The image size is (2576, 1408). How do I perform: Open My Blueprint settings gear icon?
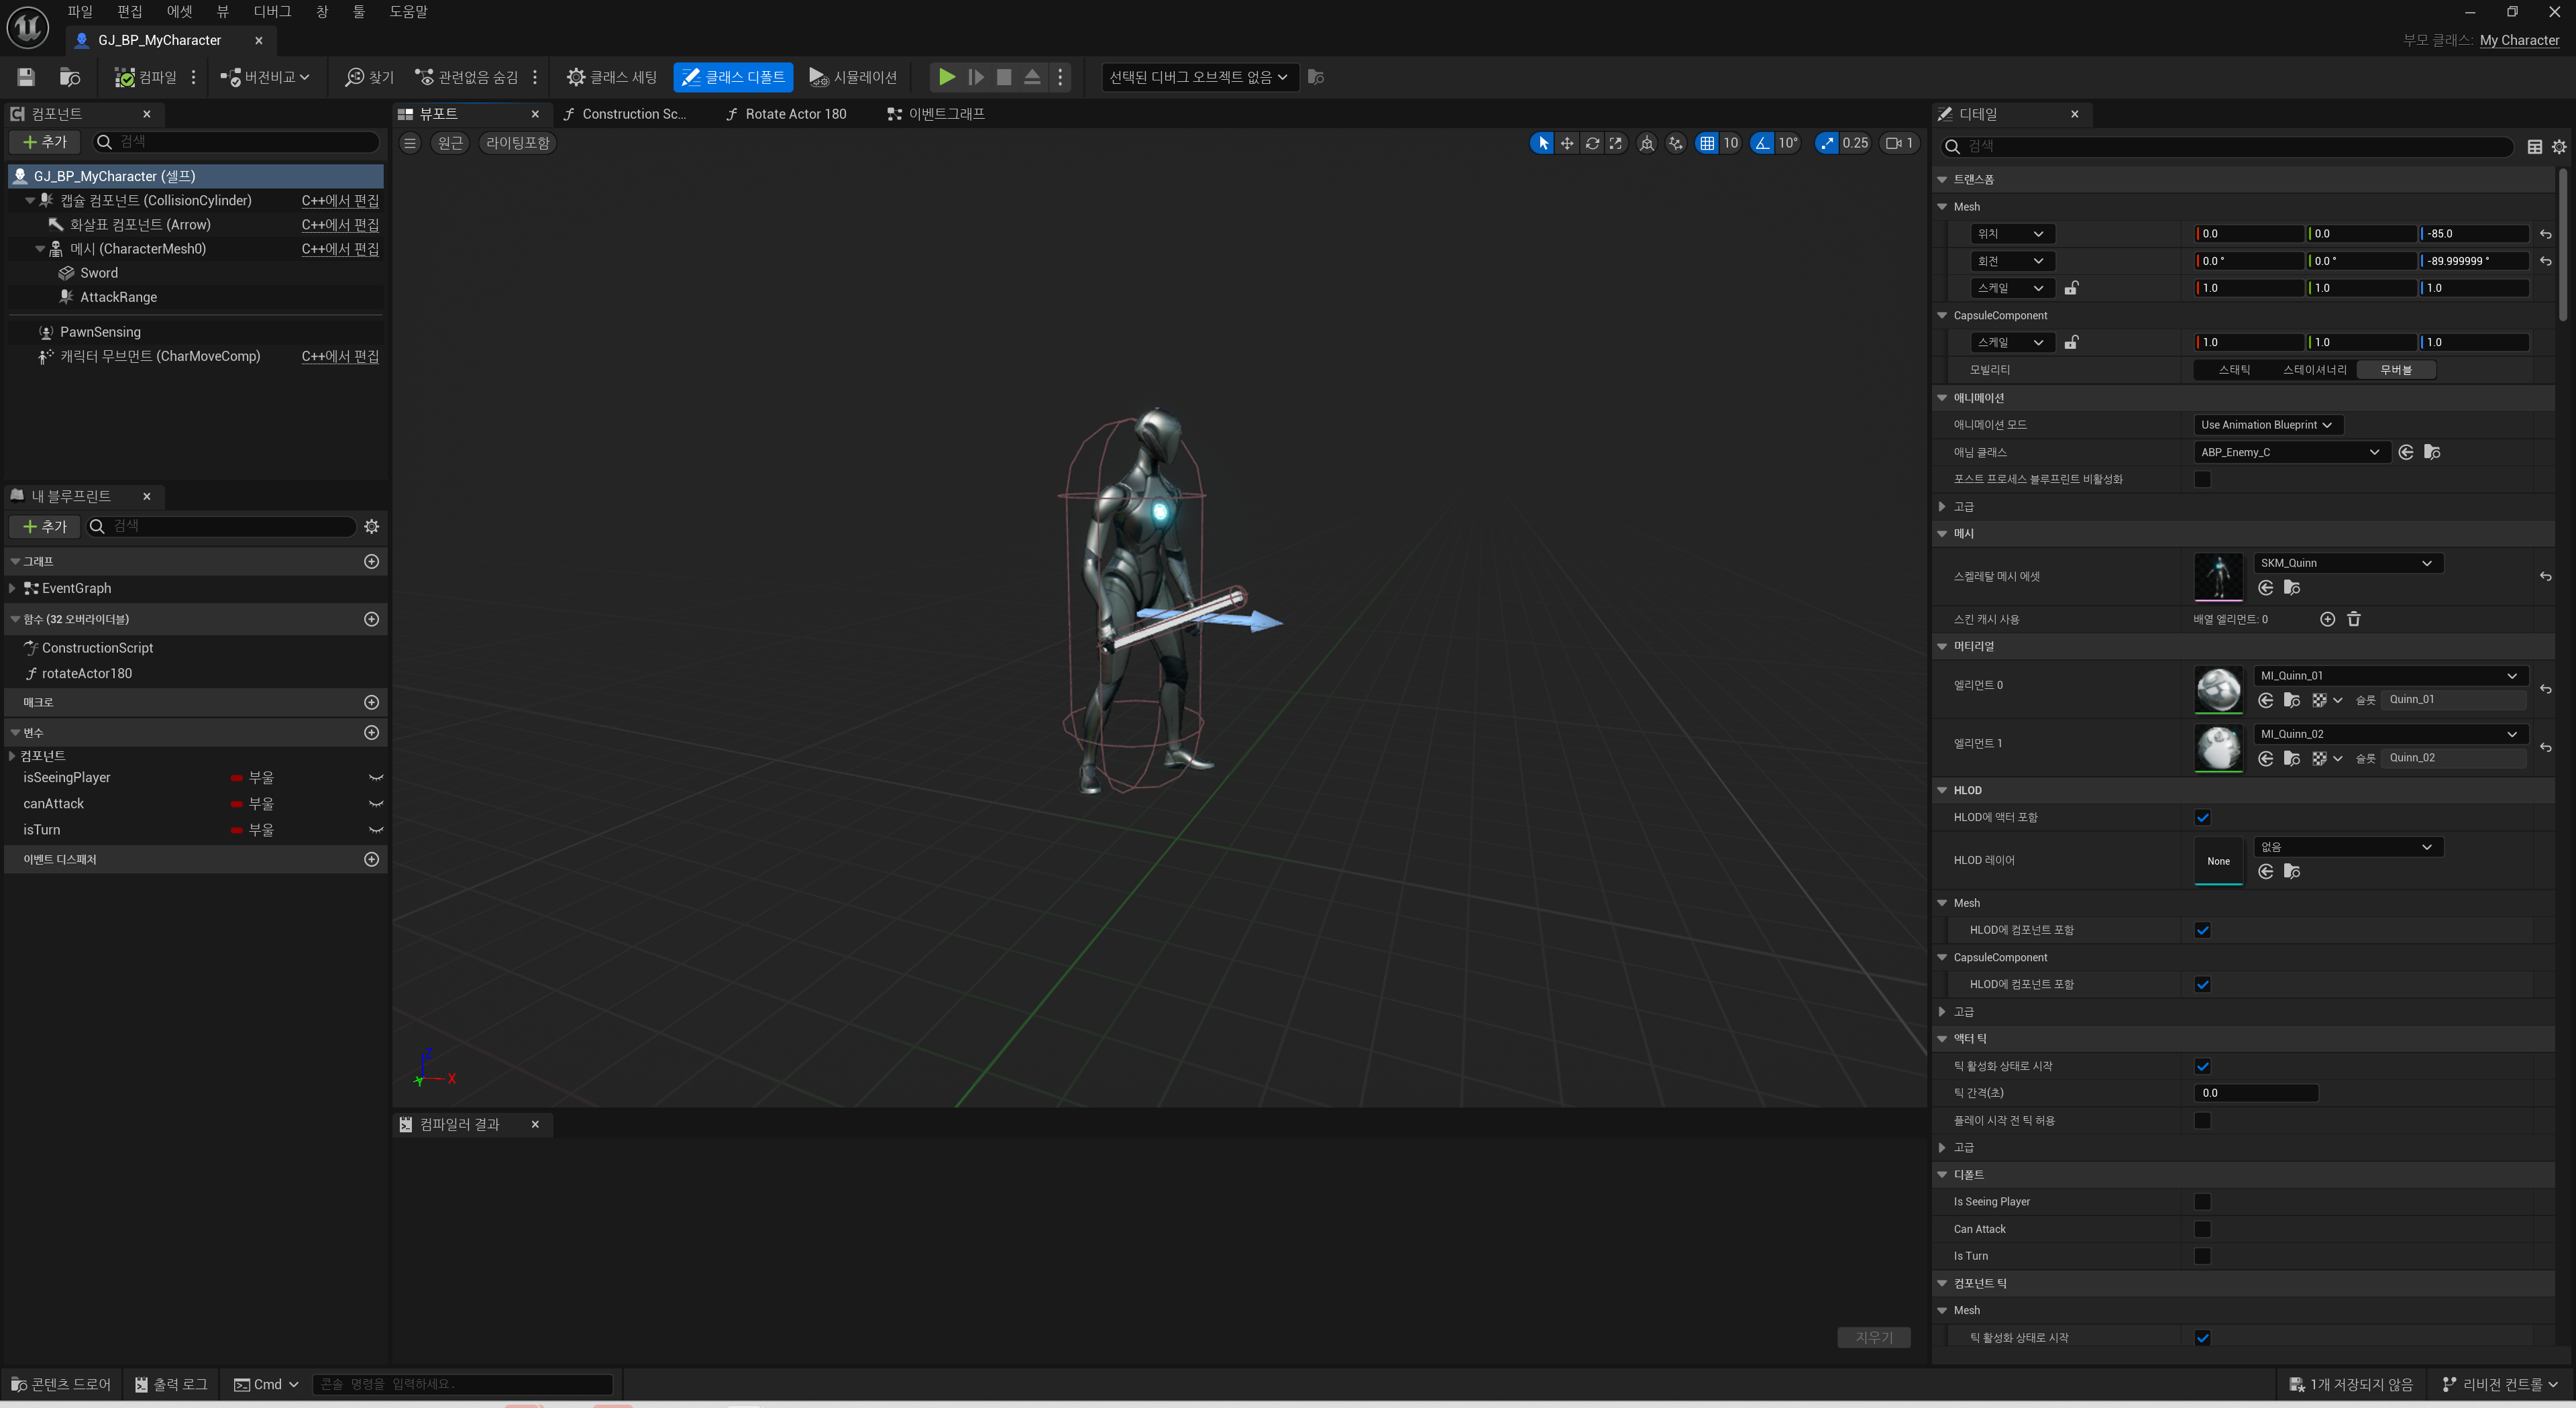tap(372, 526)
